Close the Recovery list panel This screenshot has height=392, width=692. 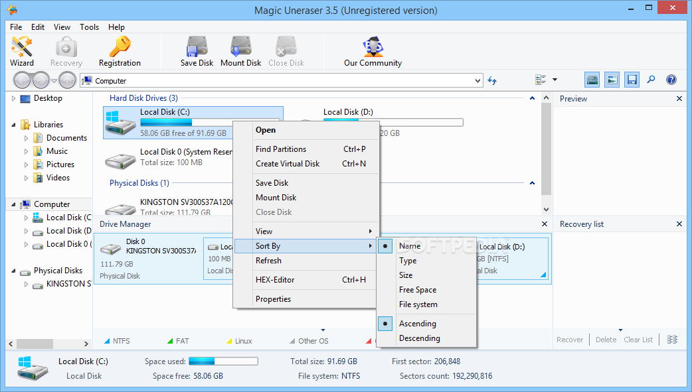[679, 224]
